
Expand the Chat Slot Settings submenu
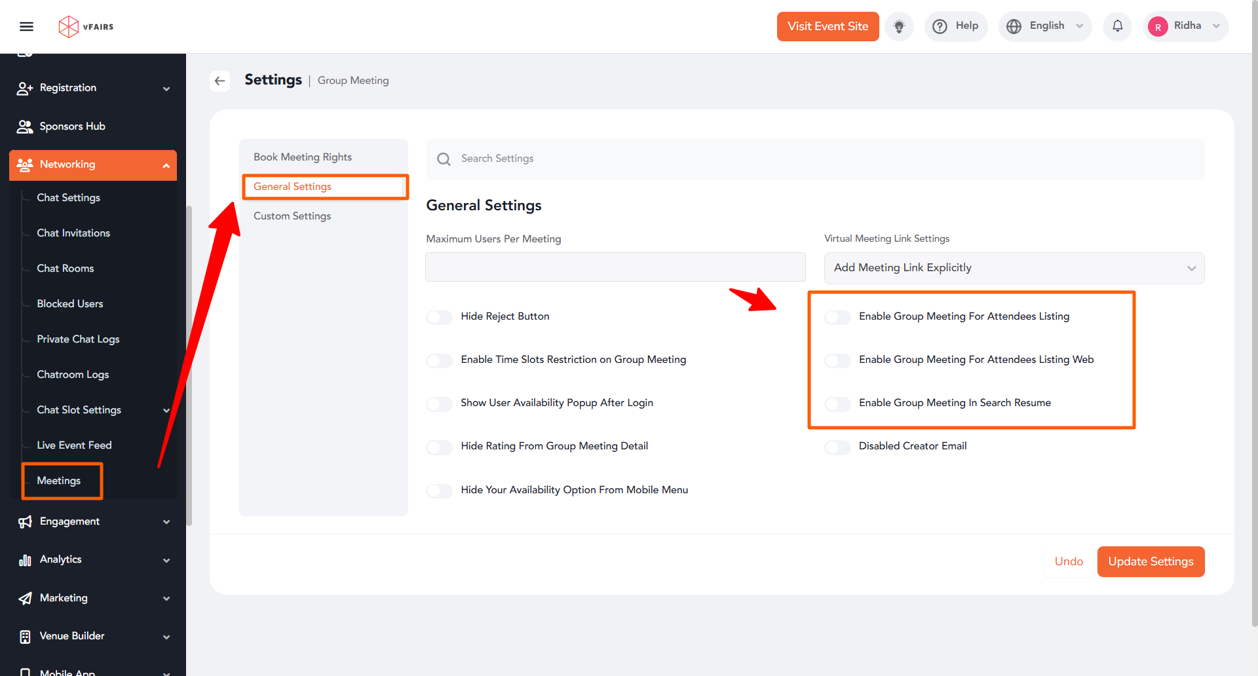point(166,410)
